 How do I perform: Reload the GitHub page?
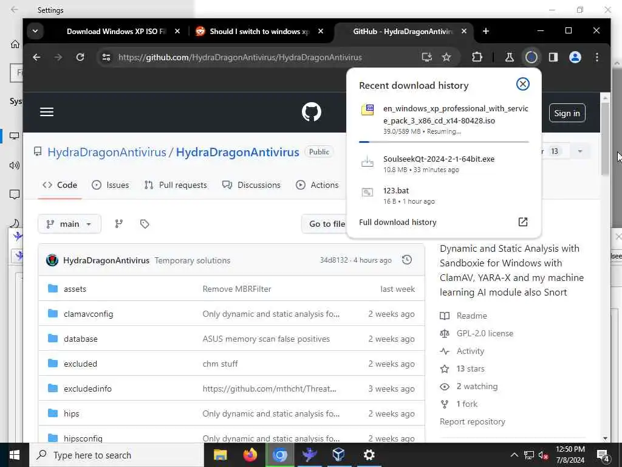click(x=80, y=57)
